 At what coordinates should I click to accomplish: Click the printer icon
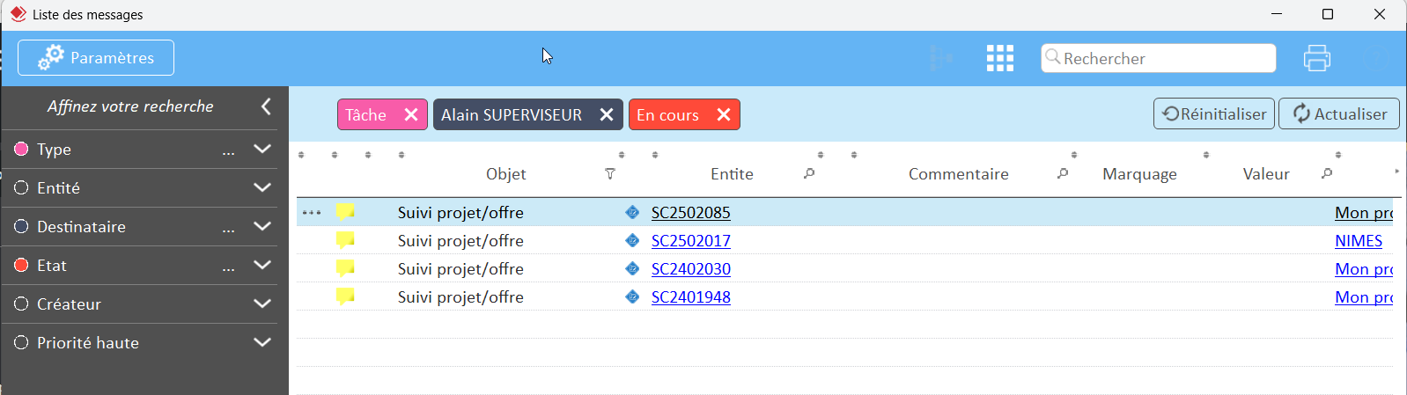(1317, 58)
